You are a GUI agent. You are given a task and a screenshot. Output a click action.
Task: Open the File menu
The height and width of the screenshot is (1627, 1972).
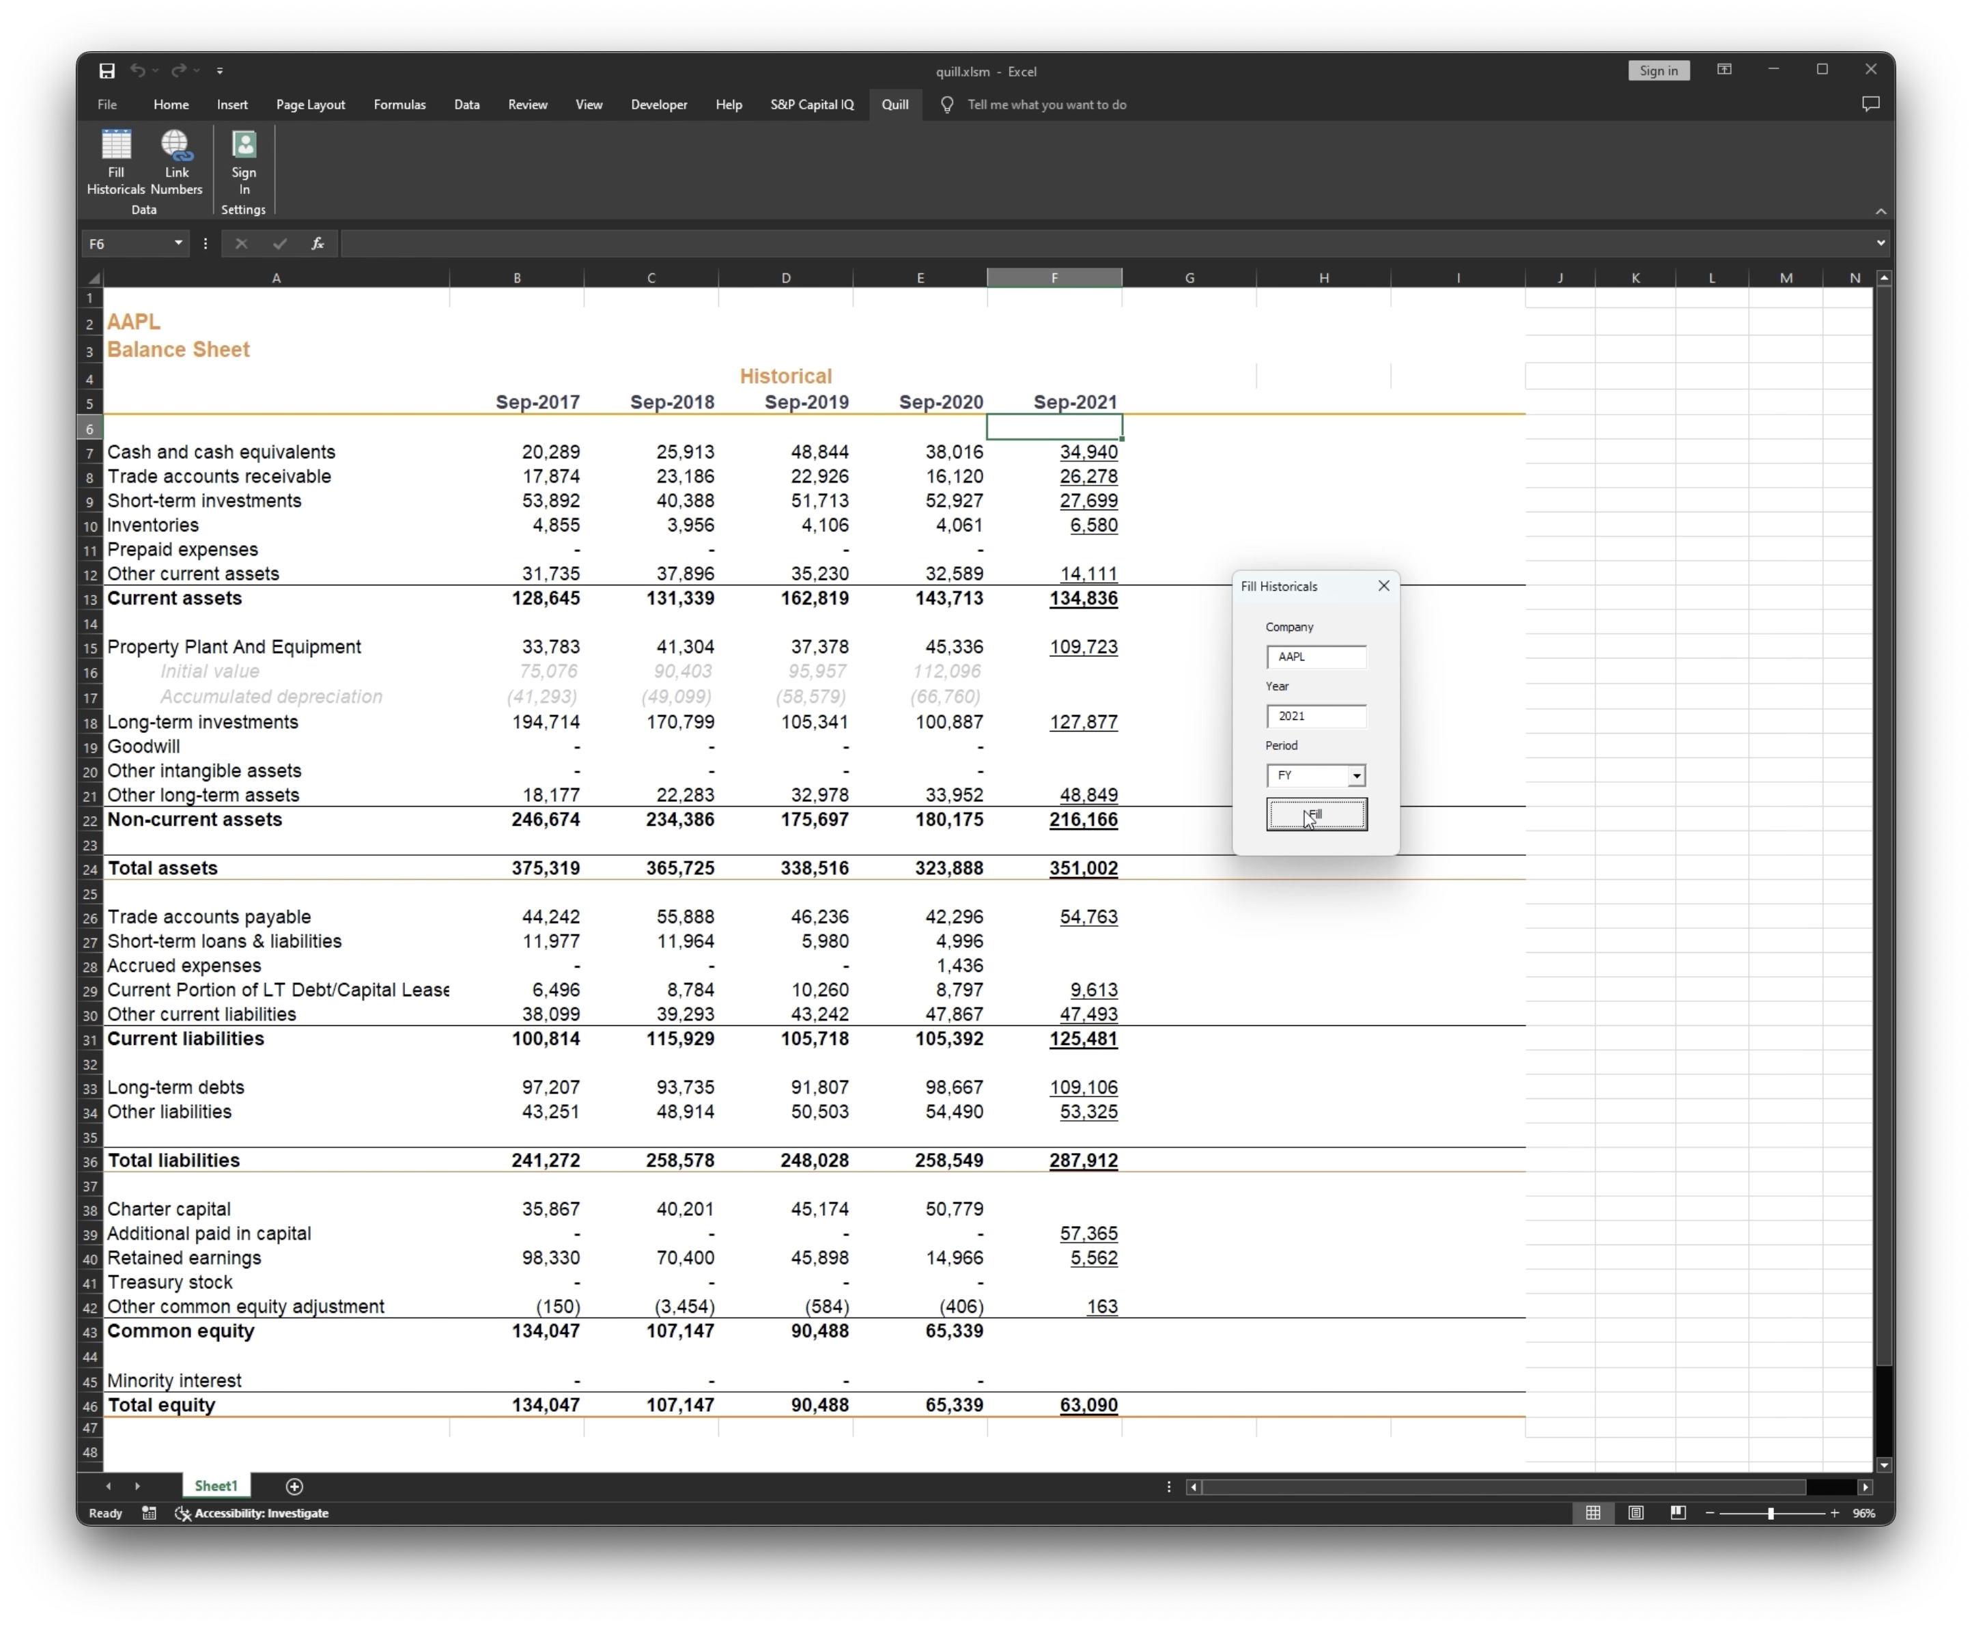107,105
